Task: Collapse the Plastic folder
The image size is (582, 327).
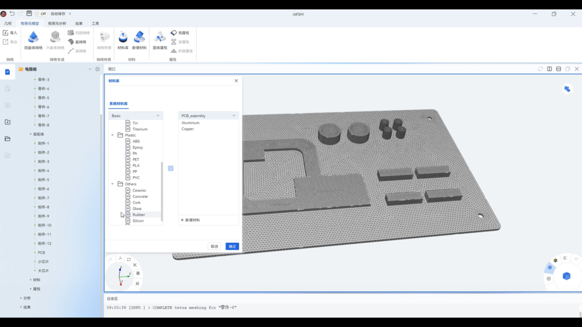Action: (113, 135)
